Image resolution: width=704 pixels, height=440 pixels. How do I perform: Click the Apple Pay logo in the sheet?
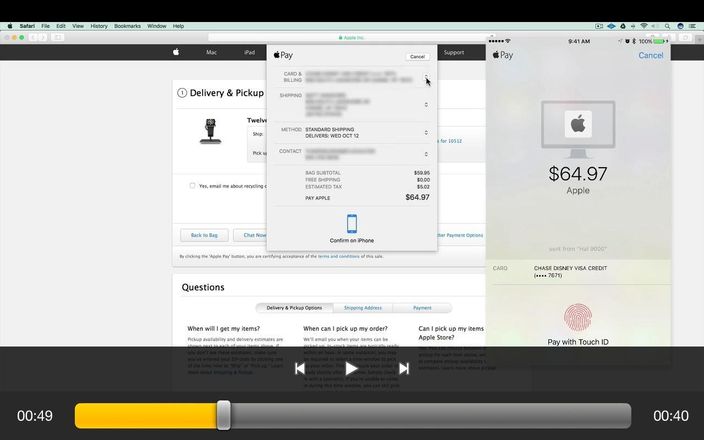click(283, 55)
